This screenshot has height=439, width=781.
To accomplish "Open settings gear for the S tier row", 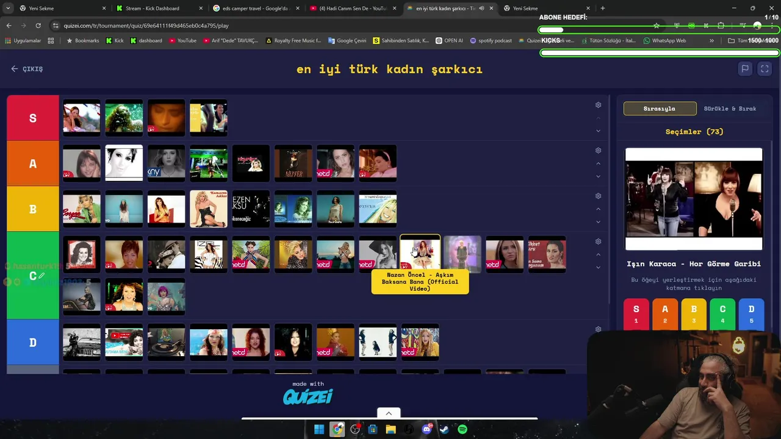I will 598,105.
